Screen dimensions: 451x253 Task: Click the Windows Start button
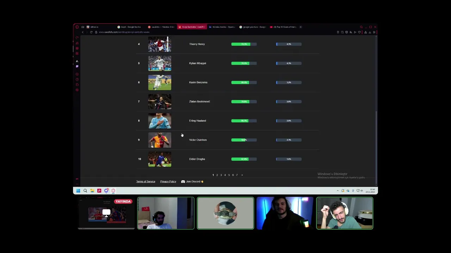pyautogui.click(x=78, y=190)
